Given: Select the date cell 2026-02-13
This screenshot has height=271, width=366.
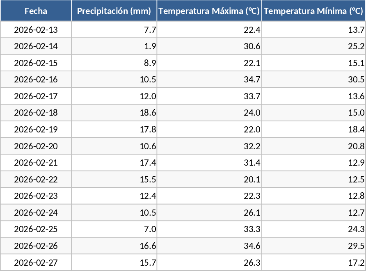Looking at the screenshot, I should pyautogui.click(x=36, y=30).
